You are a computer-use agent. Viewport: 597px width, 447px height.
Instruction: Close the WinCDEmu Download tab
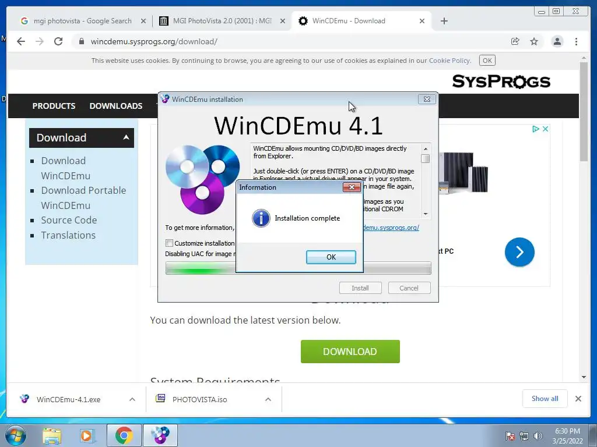coord(422,21)
